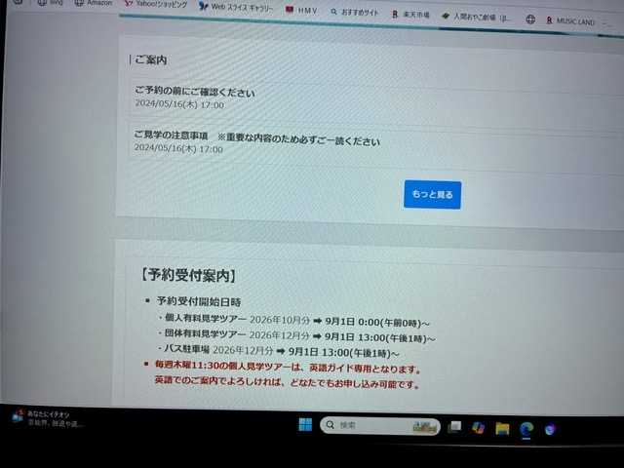This screenshot has width=624, height=468.
Task: Switch to Microsoft Edge in taskbar
Action: (526, 429)
